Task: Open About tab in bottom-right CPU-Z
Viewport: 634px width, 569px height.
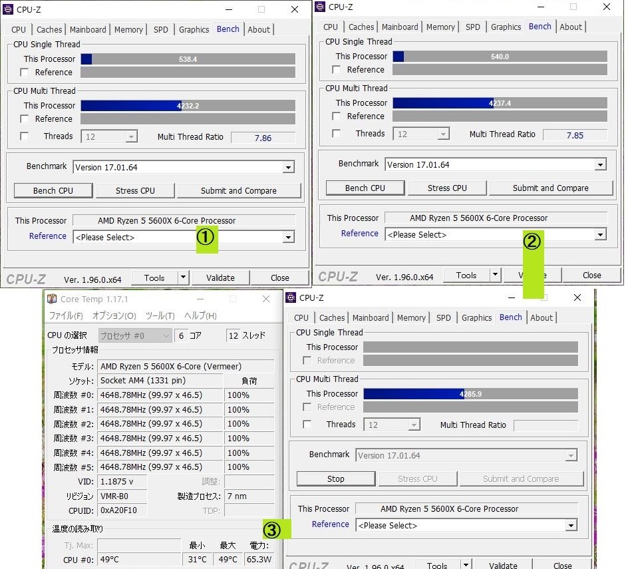Action: [542, 318]
